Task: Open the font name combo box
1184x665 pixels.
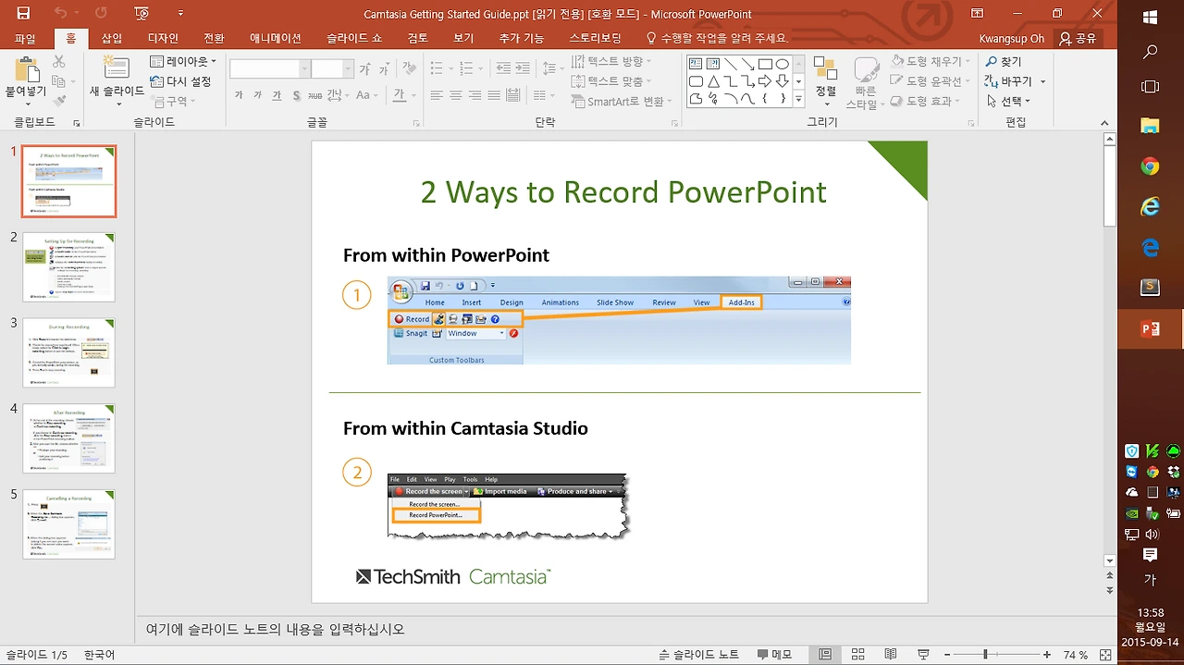Action: 269,69
